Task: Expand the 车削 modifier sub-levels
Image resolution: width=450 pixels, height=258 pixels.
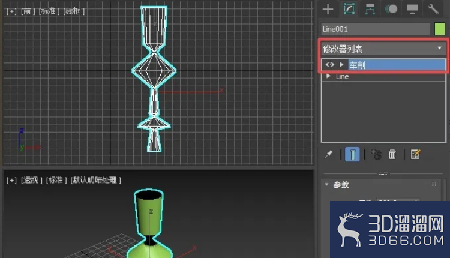Action: click(x=341, y=65)
